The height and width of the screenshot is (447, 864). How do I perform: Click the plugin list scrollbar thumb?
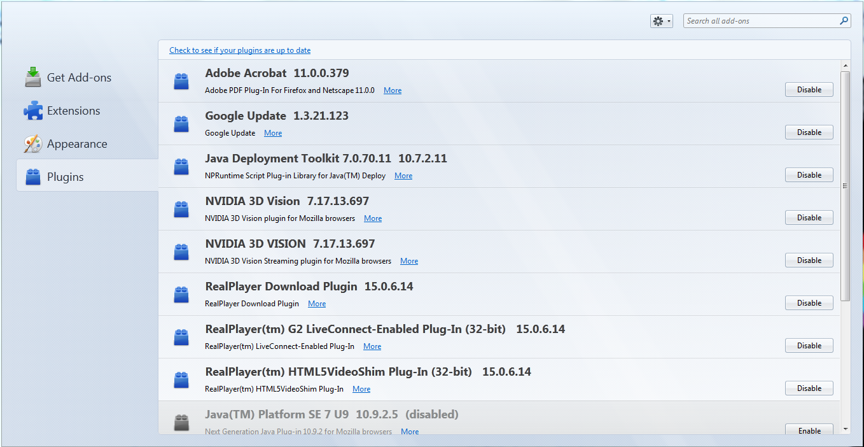tap(846, 186)
